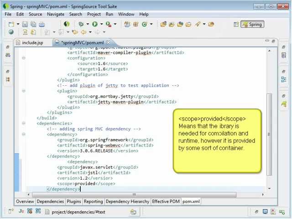
Task: Close the springMVC/pom.xml editor tab
Action: 108,42
